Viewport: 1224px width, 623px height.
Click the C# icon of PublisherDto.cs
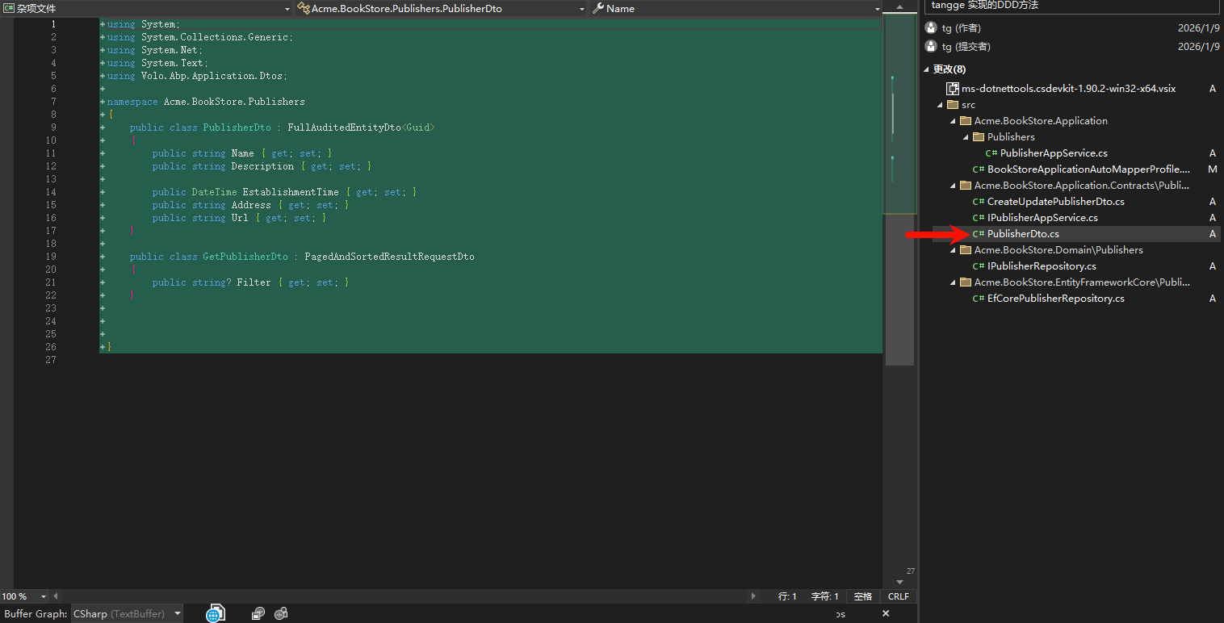(979, 234)
